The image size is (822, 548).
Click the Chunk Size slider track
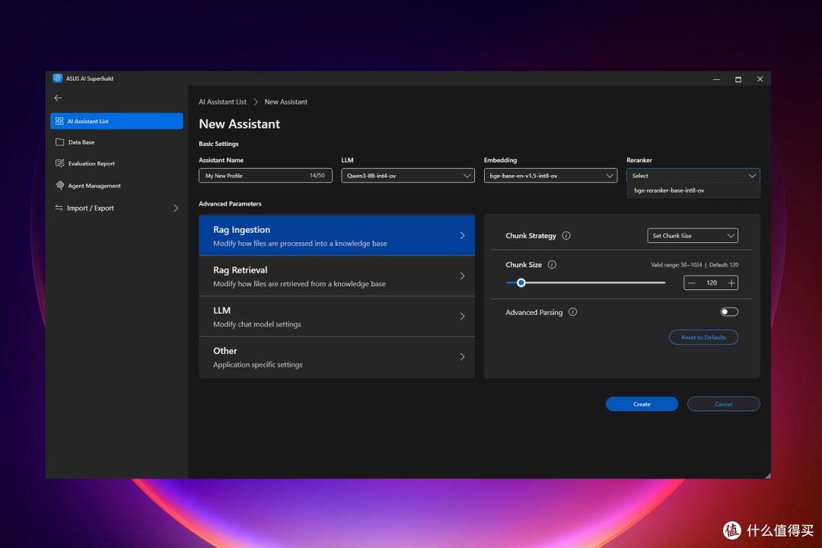coord(585,282)
